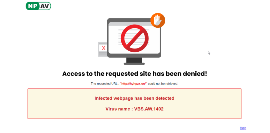Click 'The requested URL' label text
The height and width of the screenshot is (133, 270).
(104, 84)
